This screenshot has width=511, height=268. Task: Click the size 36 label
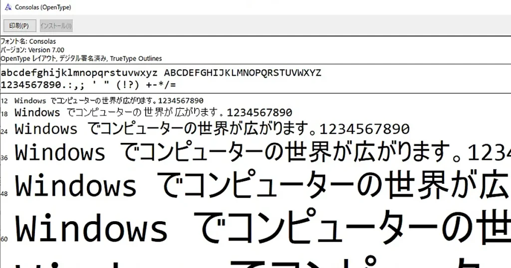tap(4, 158)
